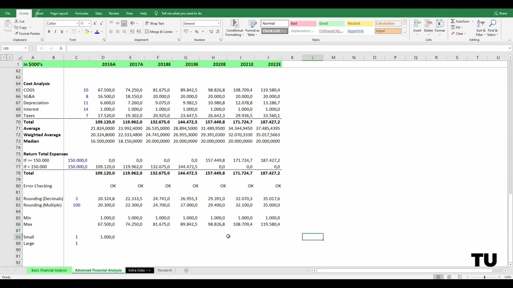The height and width of the screenshot is (288, 513).
Task: Click the Increase Indent icon
Action: coord(138,32)
